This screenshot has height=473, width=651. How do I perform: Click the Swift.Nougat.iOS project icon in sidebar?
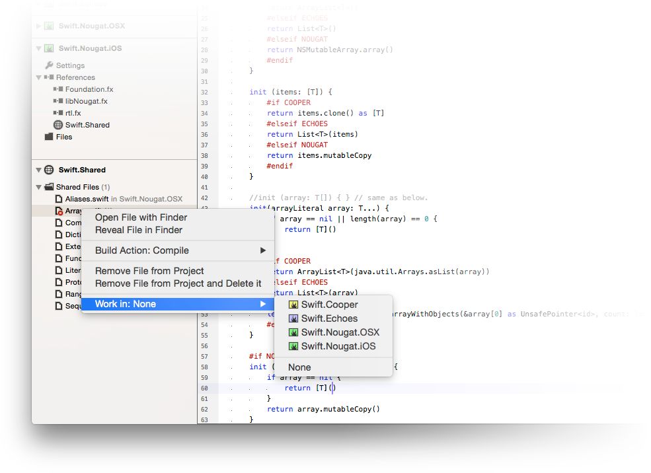coord(49,48)
